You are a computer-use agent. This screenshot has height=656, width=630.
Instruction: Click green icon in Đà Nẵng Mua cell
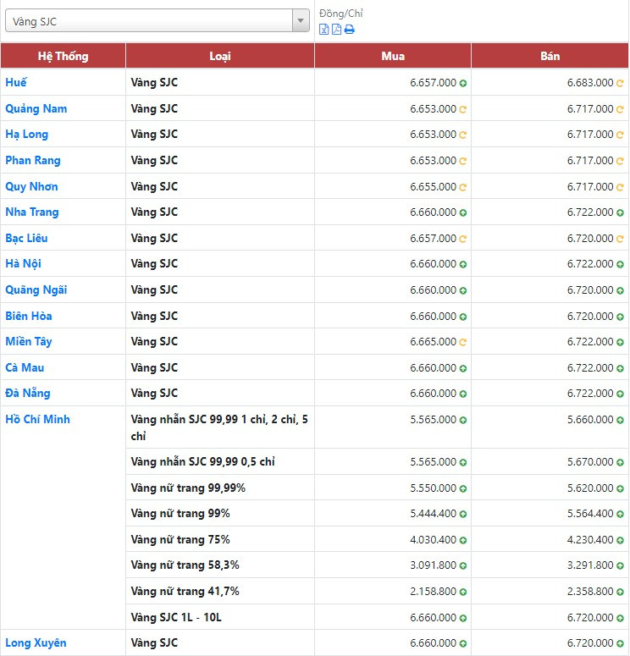tap(463, 394)
